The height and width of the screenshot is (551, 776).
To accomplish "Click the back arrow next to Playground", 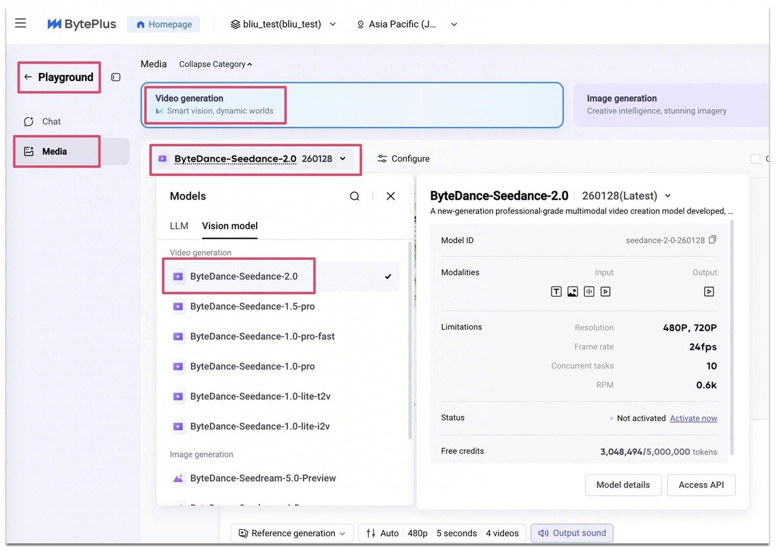I will point(28,77).
